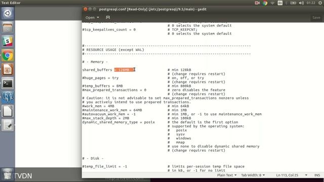Click the Save button in gedit
This screenshot has height=182, width=324.
(x=316, y=18)
